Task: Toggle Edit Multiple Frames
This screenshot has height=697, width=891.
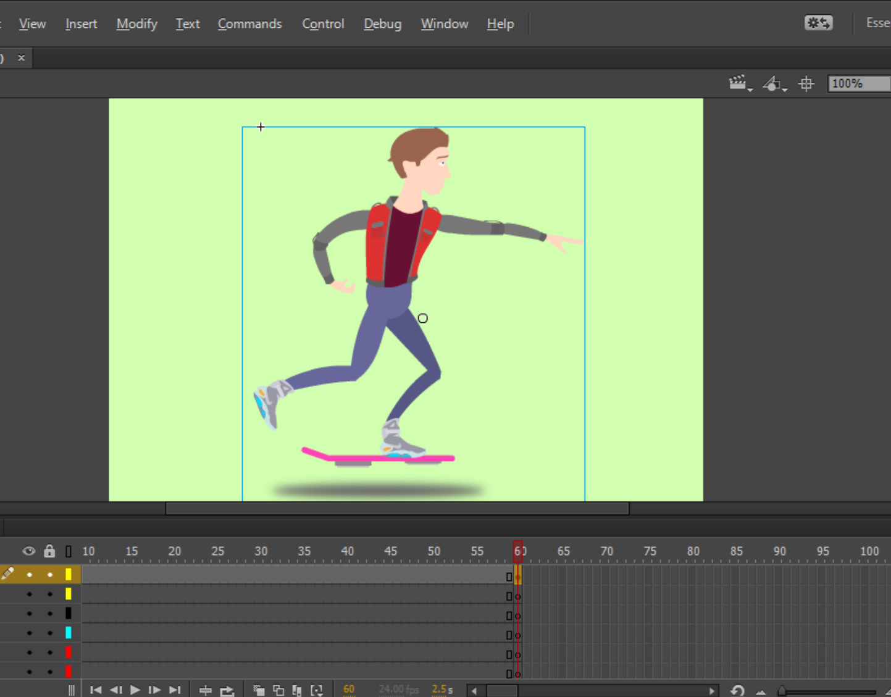Action: [x=297, y=690]
